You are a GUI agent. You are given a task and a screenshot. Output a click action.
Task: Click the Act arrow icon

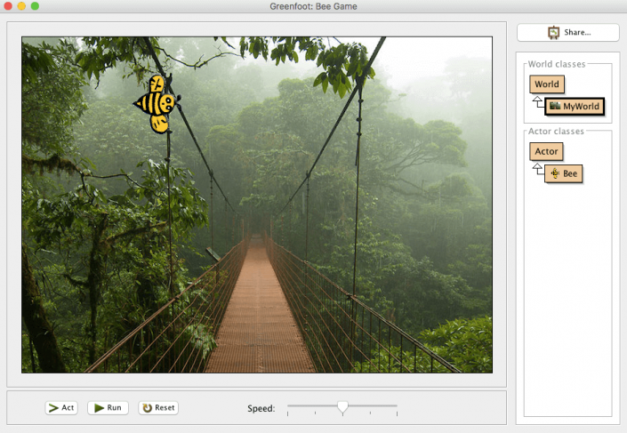[53, 408]
